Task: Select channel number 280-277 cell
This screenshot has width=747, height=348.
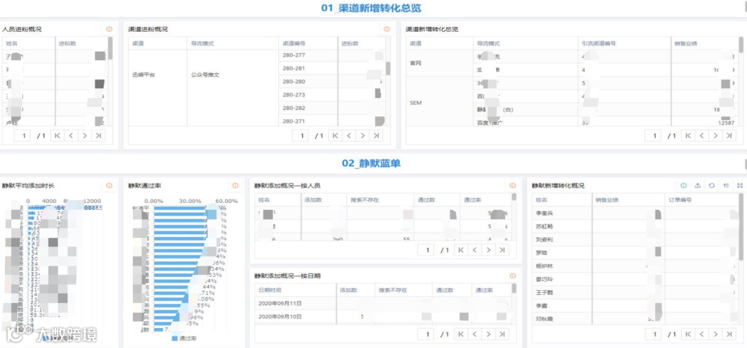Action: [x=308, y=55]
